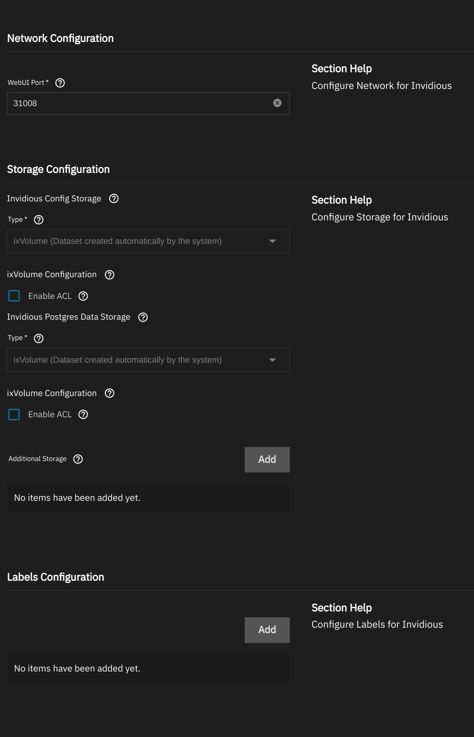Clear the WebUI Port field value
Screen dimensions: 474x737
click(x=277, y=103)
